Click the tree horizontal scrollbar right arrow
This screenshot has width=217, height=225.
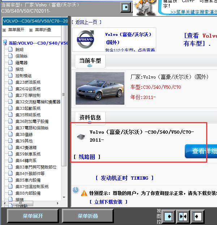pyautogui.click(x=58, y=203)
